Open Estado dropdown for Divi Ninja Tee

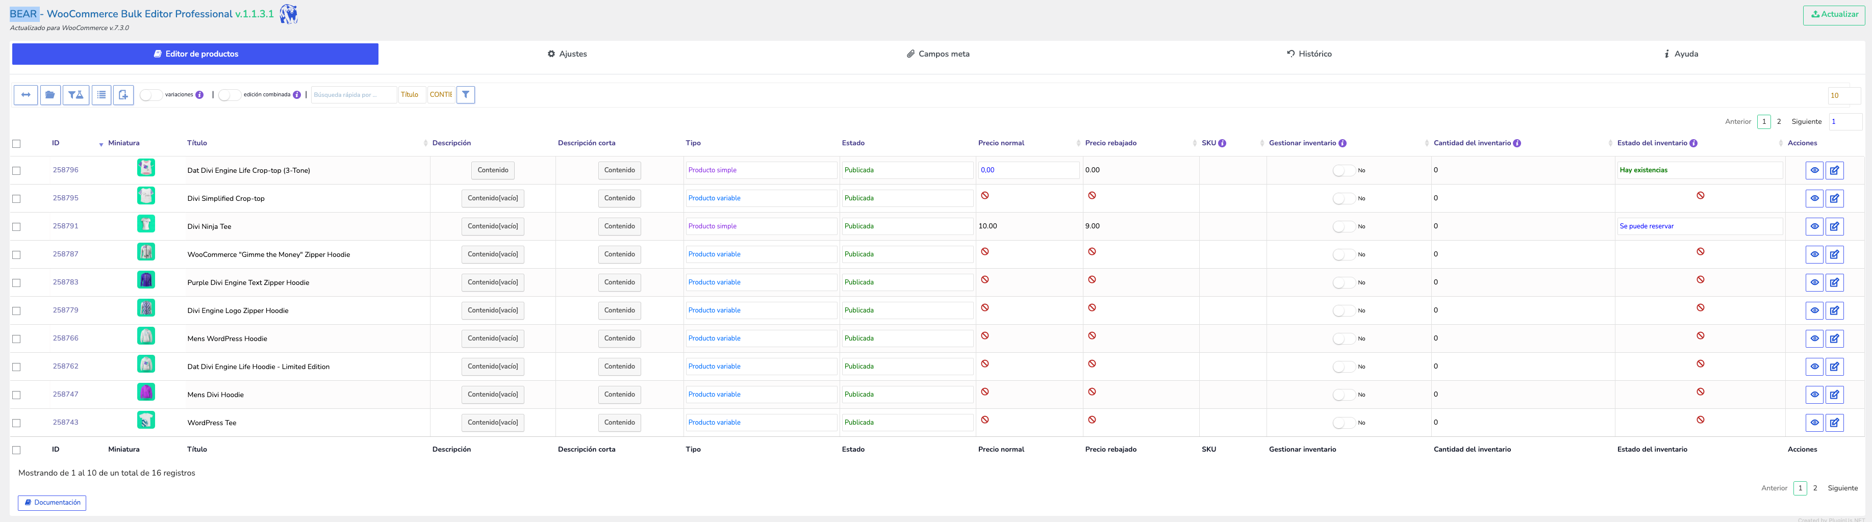coord(907,226)
